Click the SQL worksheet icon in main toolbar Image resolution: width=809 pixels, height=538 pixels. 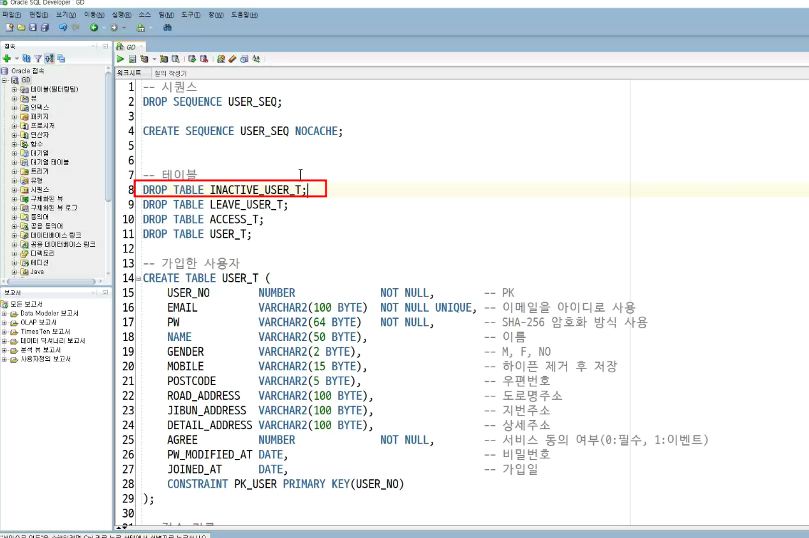141,27
